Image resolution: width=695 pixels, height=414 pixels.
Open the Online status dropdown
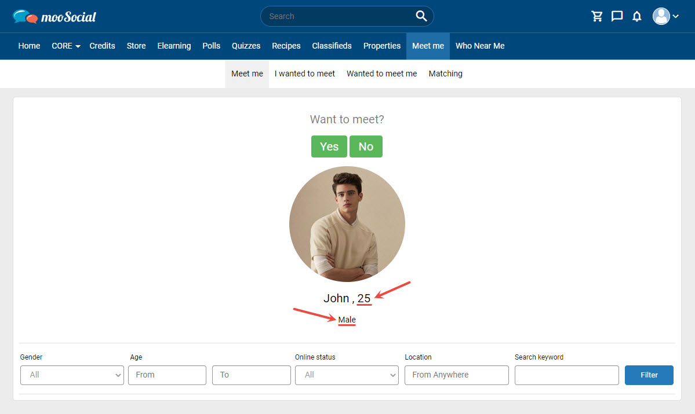347,375
